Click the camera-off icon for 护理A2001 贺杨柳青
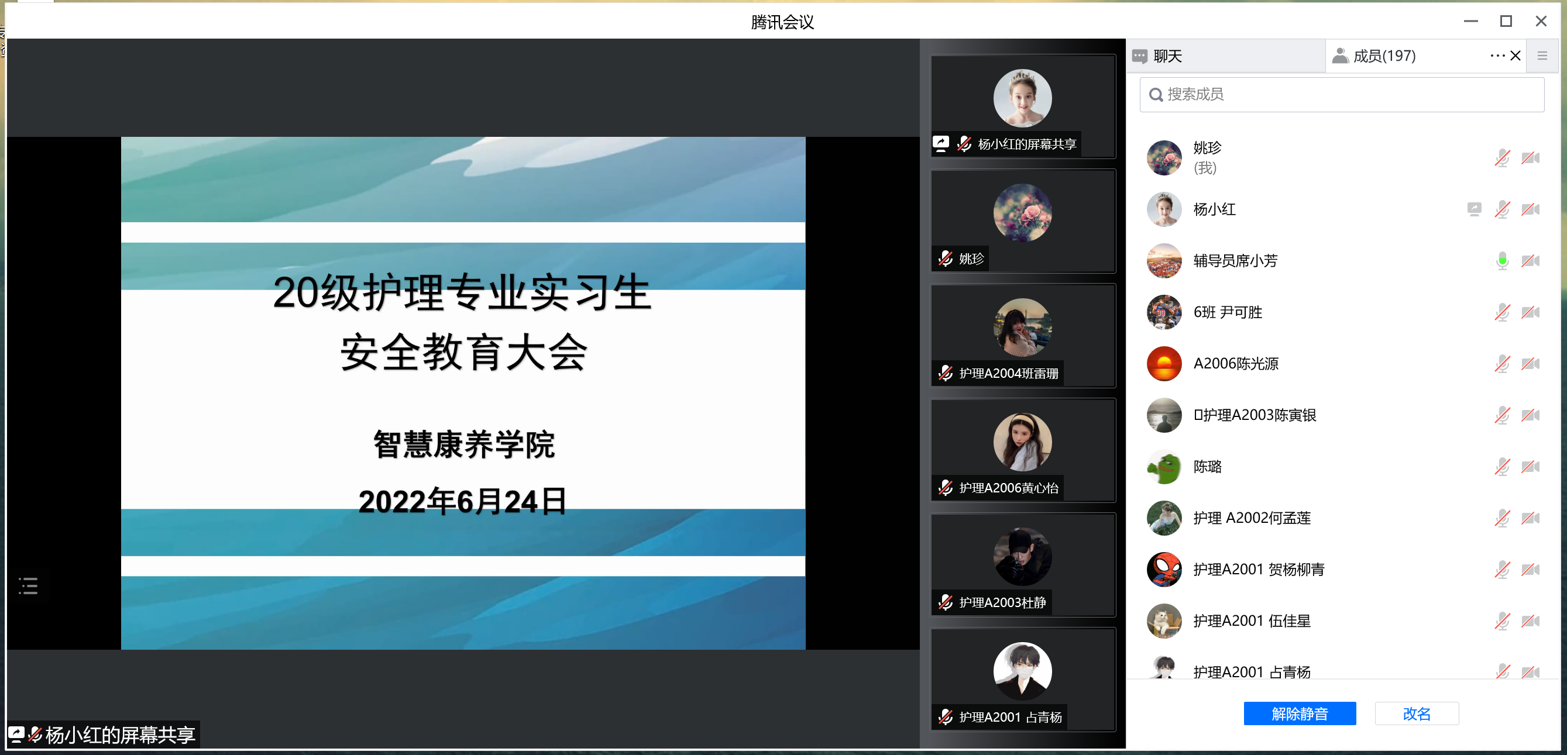The width and height of the screenshot is (1567, 755). pos(1530,570)
